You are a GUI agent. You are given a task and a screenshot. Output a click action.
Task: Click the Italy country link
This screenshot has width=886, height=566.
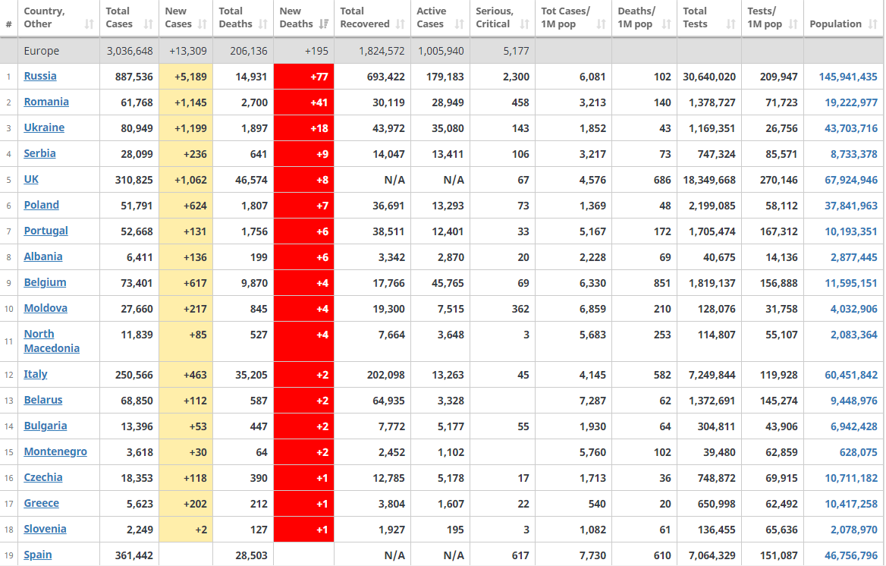coord(36,374)
